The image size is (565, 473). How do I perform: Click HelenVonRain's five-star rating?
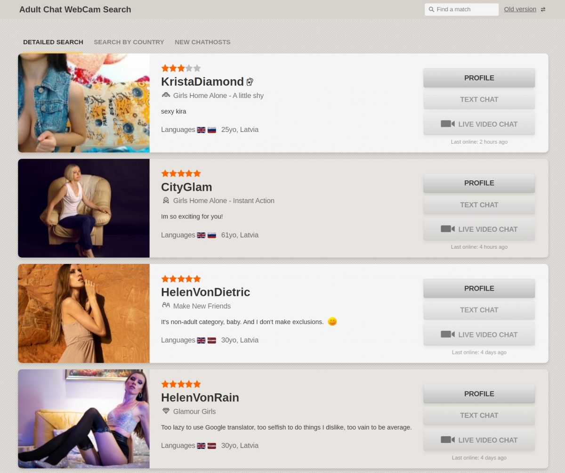click(x=181, y=384)
